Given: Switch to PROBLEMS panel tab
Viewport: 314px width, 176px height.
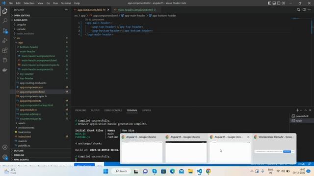Looking at the screenshot, I should point(80,110).
